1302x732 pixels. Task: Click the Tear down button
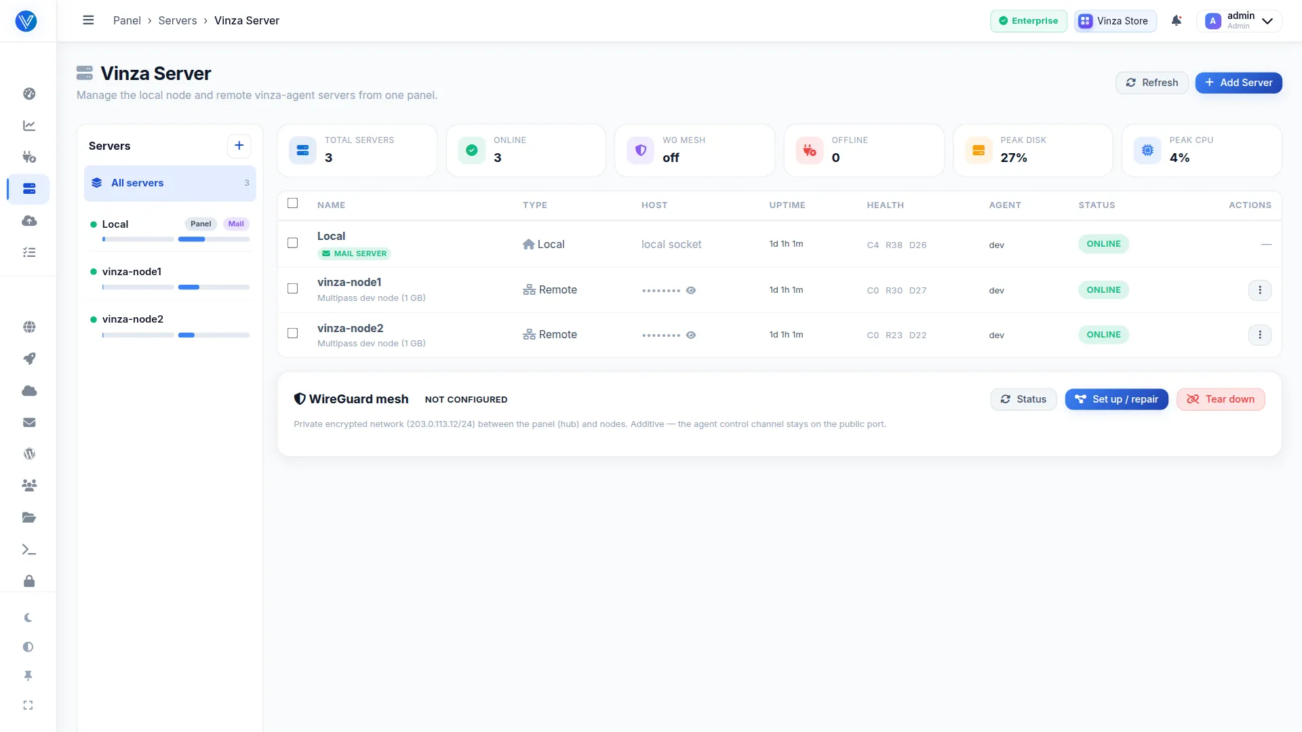point(1221,399)
